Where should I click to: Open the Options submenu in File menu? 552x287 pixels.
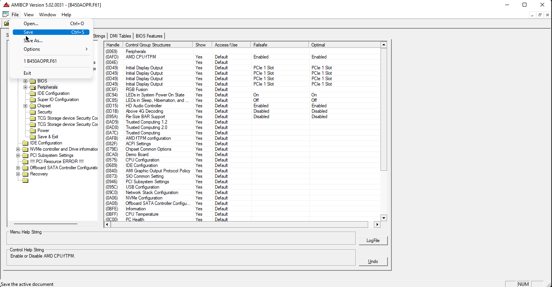[x=51, y=49]
